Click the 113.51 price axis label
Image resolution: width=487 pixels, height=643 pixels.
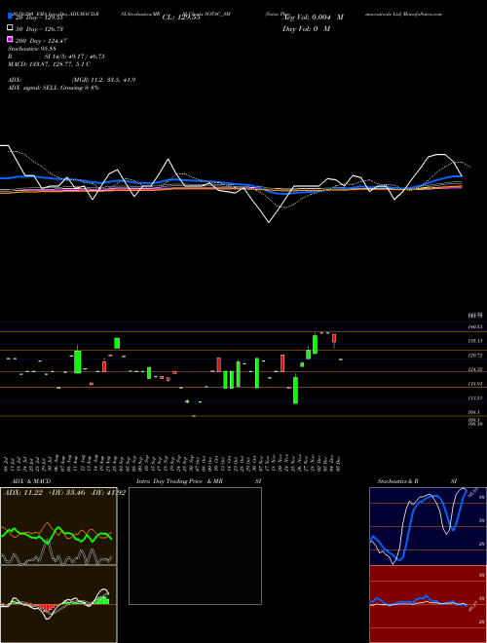[475, 398]
